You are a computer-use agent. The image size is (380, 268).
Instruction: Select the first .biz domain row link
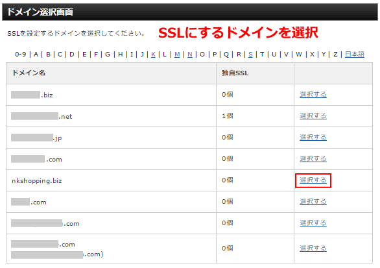point(313,94)
